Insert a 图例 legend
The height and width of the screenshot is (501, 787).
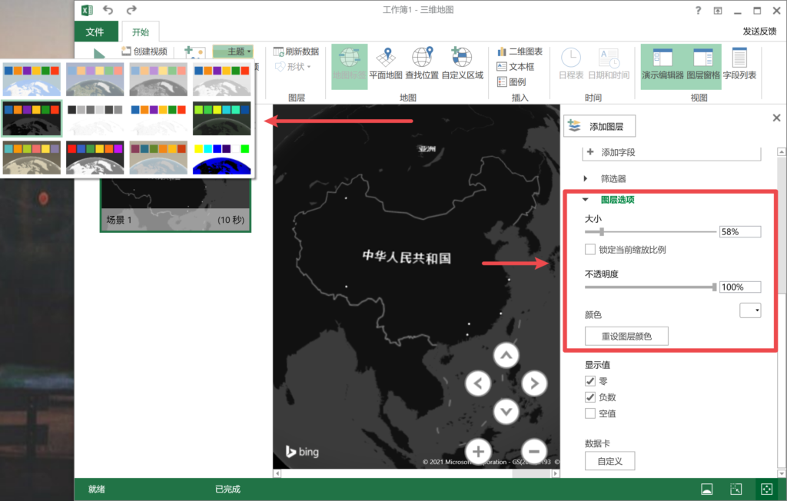tap(511, 81)
